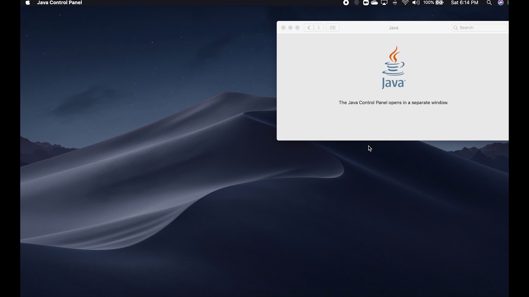Go back in the Java preferences window
Screen dimensions: 529x297
[x=309, y=28]
